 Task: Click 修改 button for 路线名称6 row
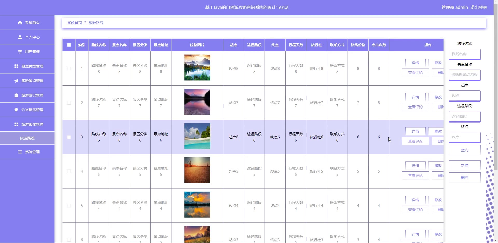pyautogui.click(x=436, y=131)
